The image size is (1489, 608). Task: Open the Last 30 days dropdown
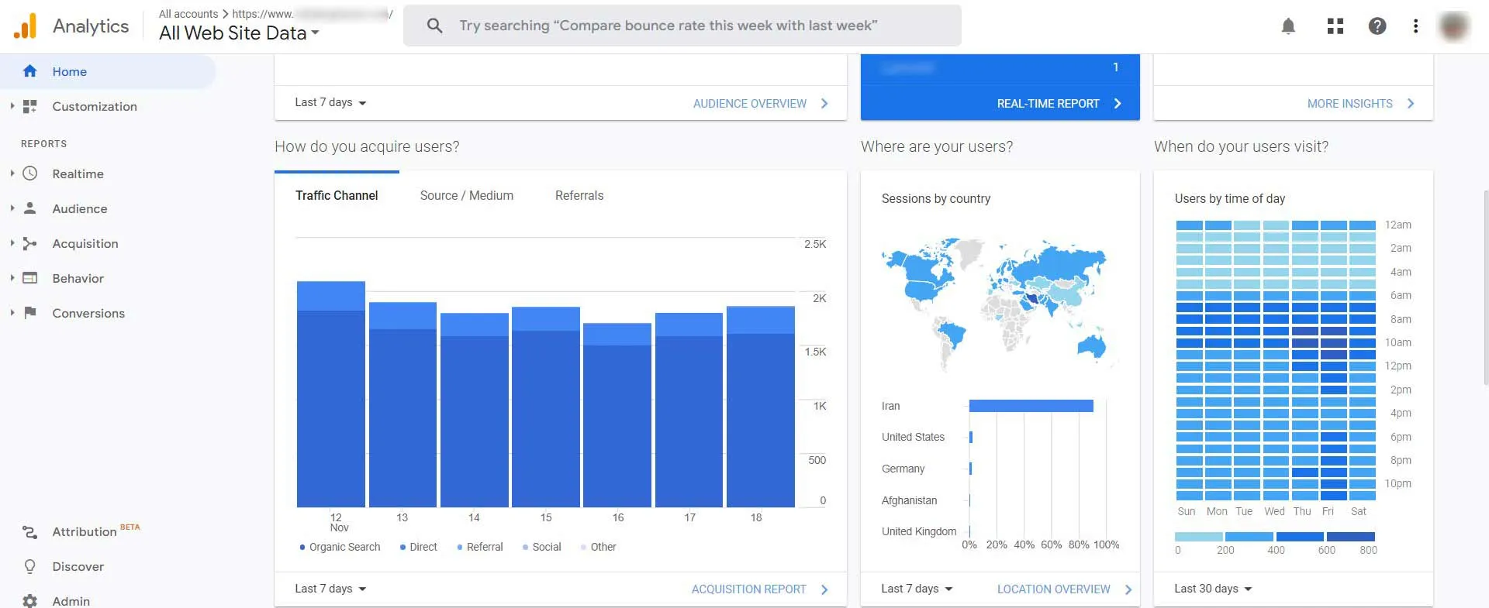click(x=1213, y=589)
